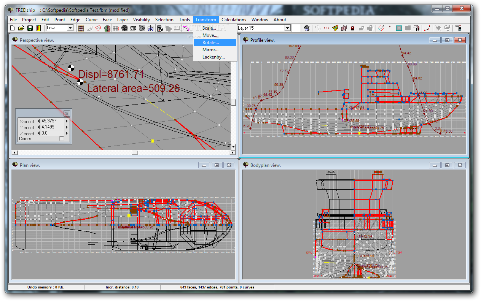Toggle the blue diagonals display icon
The height and width of the screenshot is (301, 481).
(151, 28)
